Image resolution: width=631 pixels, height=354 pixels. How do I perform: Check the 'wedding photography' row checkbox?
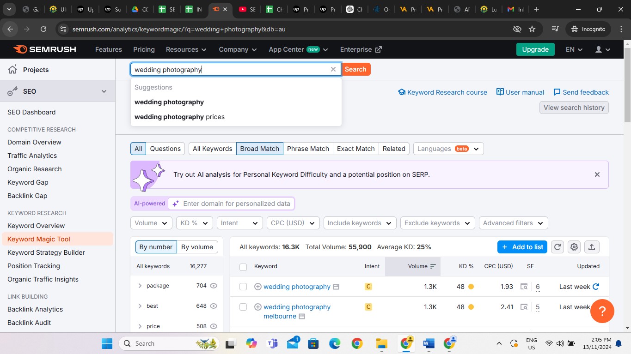[243, 287]
